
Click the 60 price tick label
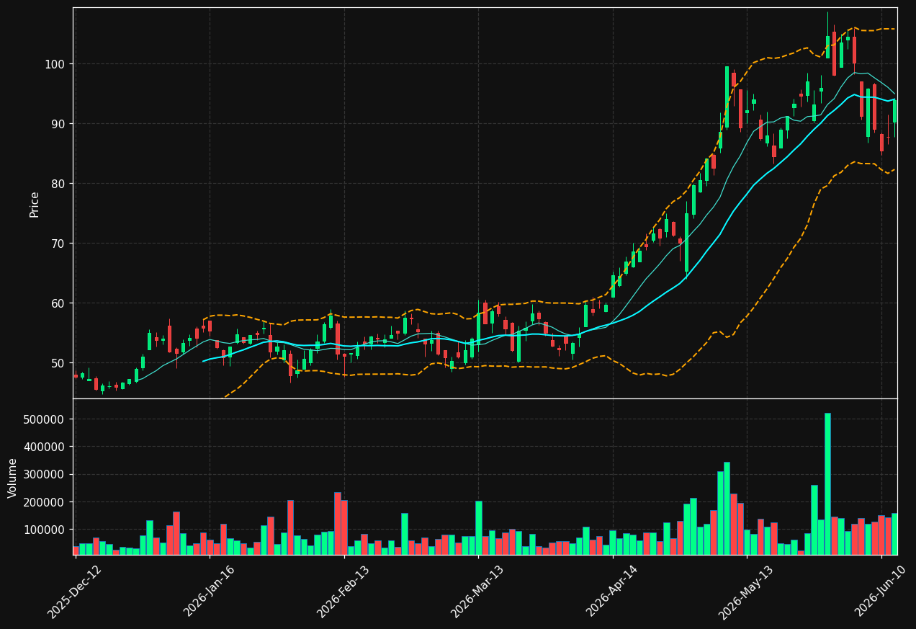pos(58,303)
